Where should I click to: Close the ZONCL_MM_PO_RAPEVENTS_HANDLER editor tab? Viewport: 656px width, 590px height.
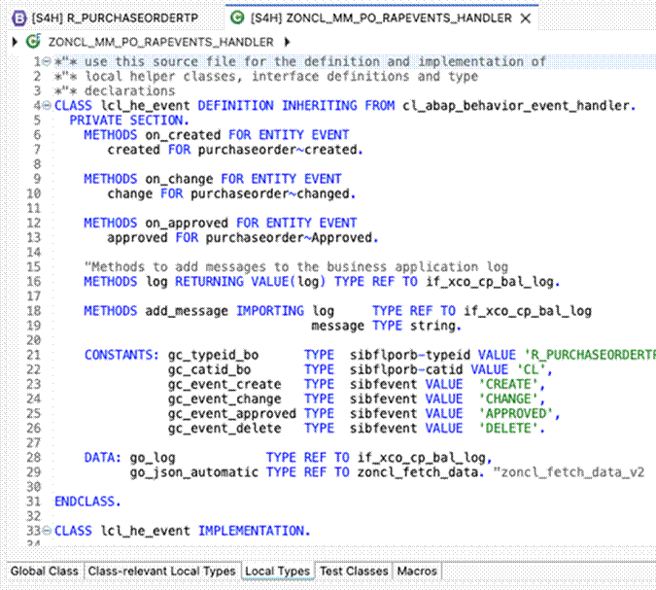point(526,18)
